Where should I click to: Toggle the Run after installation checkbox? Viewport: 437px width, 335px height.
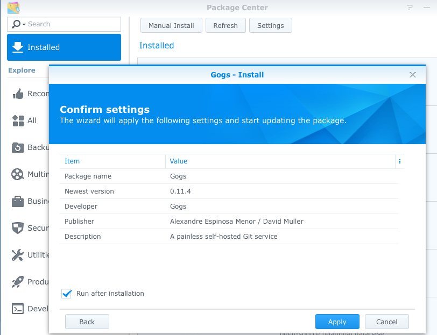click(67, 294)
